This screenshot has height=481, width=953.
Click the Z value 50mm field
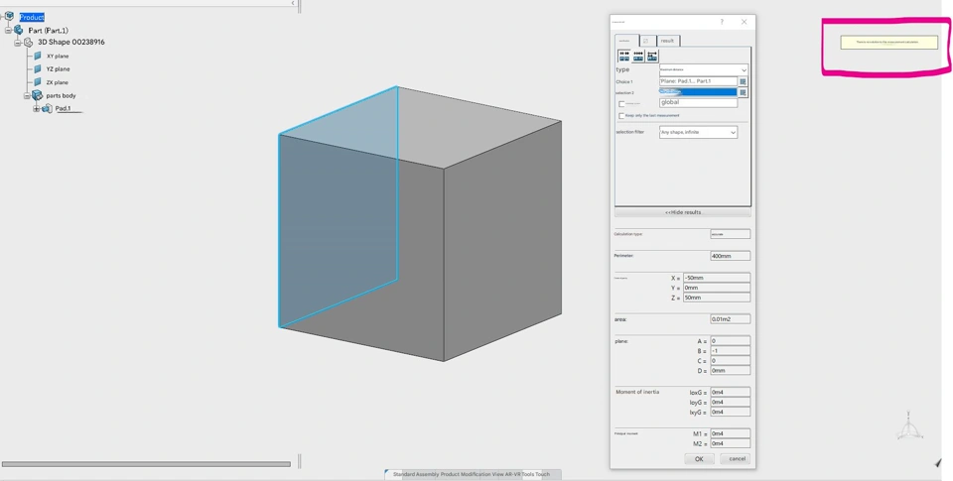pyautogui.click(x=717, y=298)
